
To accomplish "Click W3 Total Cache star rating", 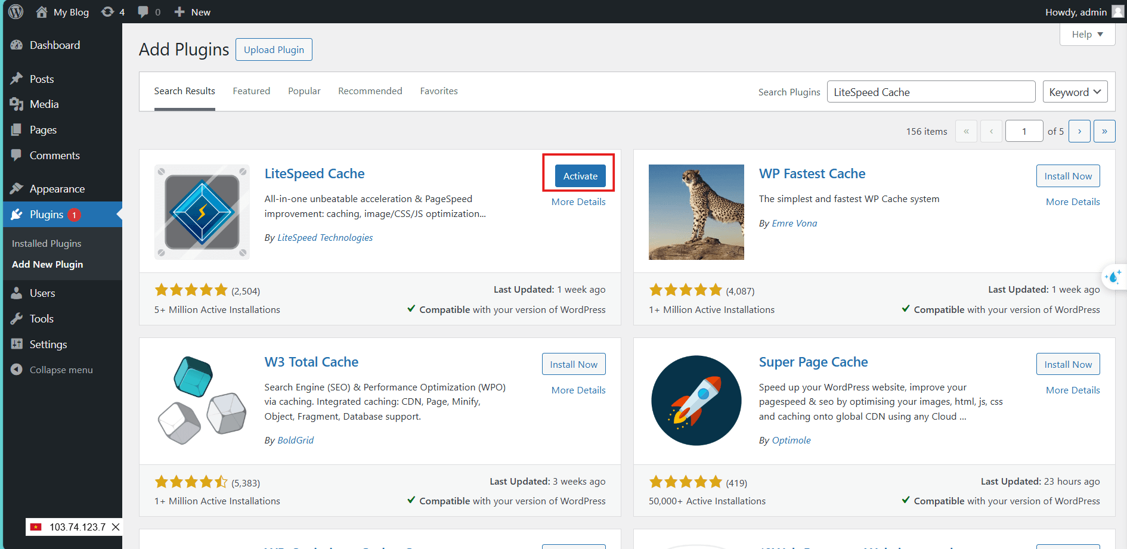I will point(191,482).
